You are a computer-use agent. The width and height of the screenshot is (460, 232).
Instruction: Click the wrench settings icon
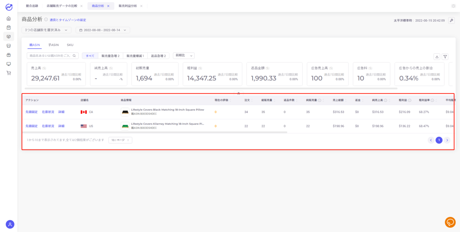pyautogui.click(x=451, y=20)
